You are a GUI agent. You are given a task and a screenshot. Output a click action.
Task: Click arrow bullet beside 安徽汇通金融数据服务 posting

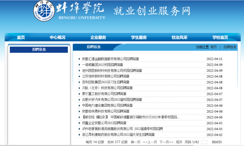click(x=80, y=59)
